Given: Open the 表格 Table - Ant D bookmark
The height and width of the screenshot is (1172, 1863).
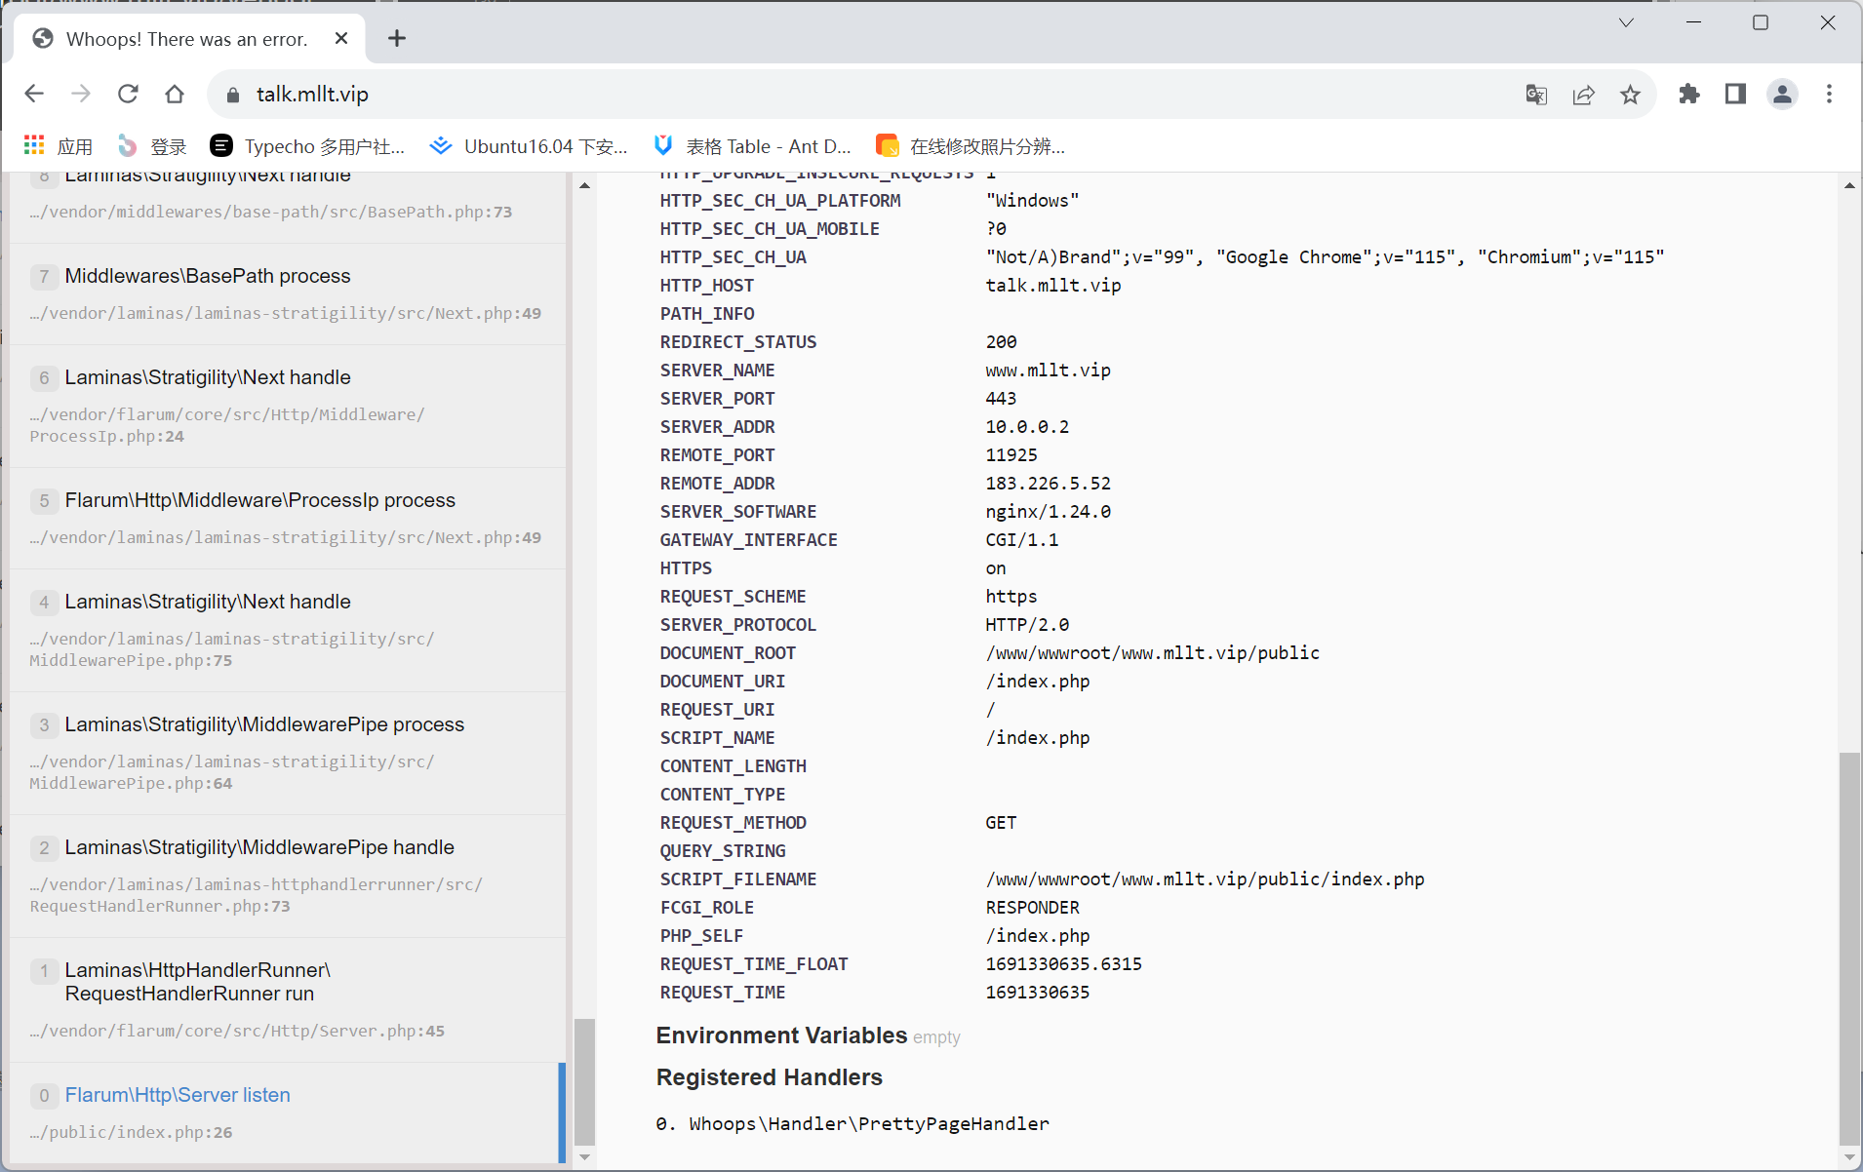Looking at the screenshot, I should coord(752,146).
